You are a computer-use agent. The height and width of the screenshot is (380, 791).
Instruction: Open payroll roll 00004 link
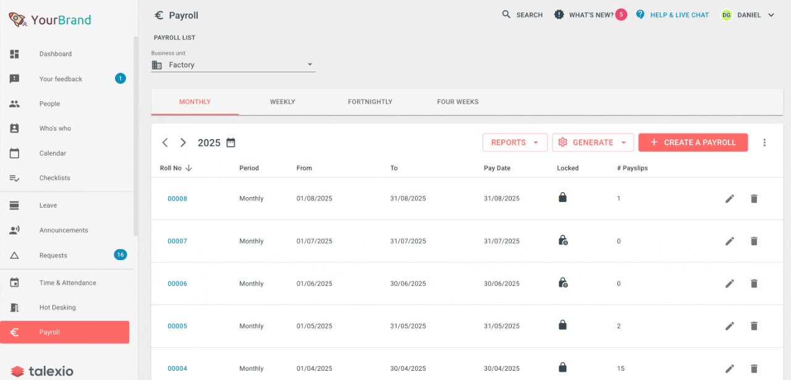click(177, 369)
